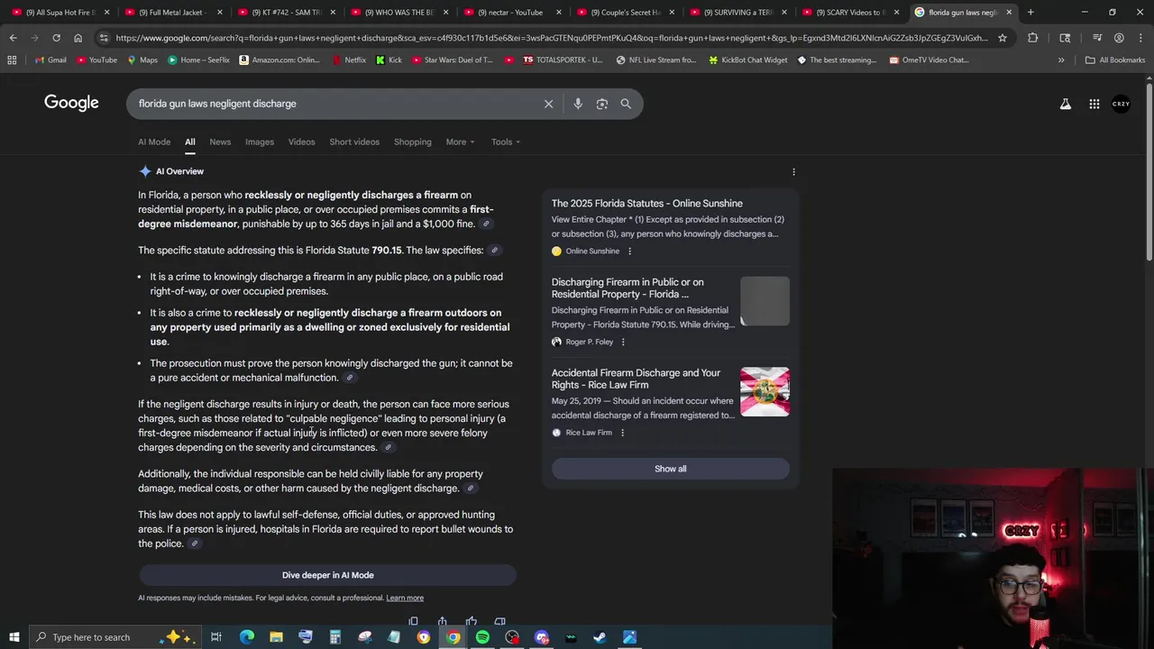The height and width of the screenshot is (649, 1154).
Task: Open search by image (Lens) icon
Action: 602,104
